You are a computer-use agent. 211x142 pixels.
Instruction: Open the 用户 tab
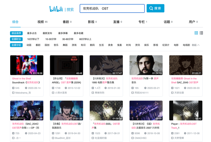pos(193,22)
